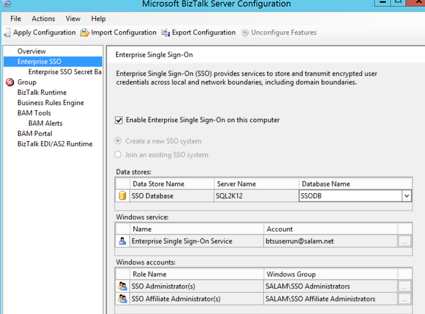425x314 pixels.
Task: Click the red error icon beside Group
Action: [10, 82]
